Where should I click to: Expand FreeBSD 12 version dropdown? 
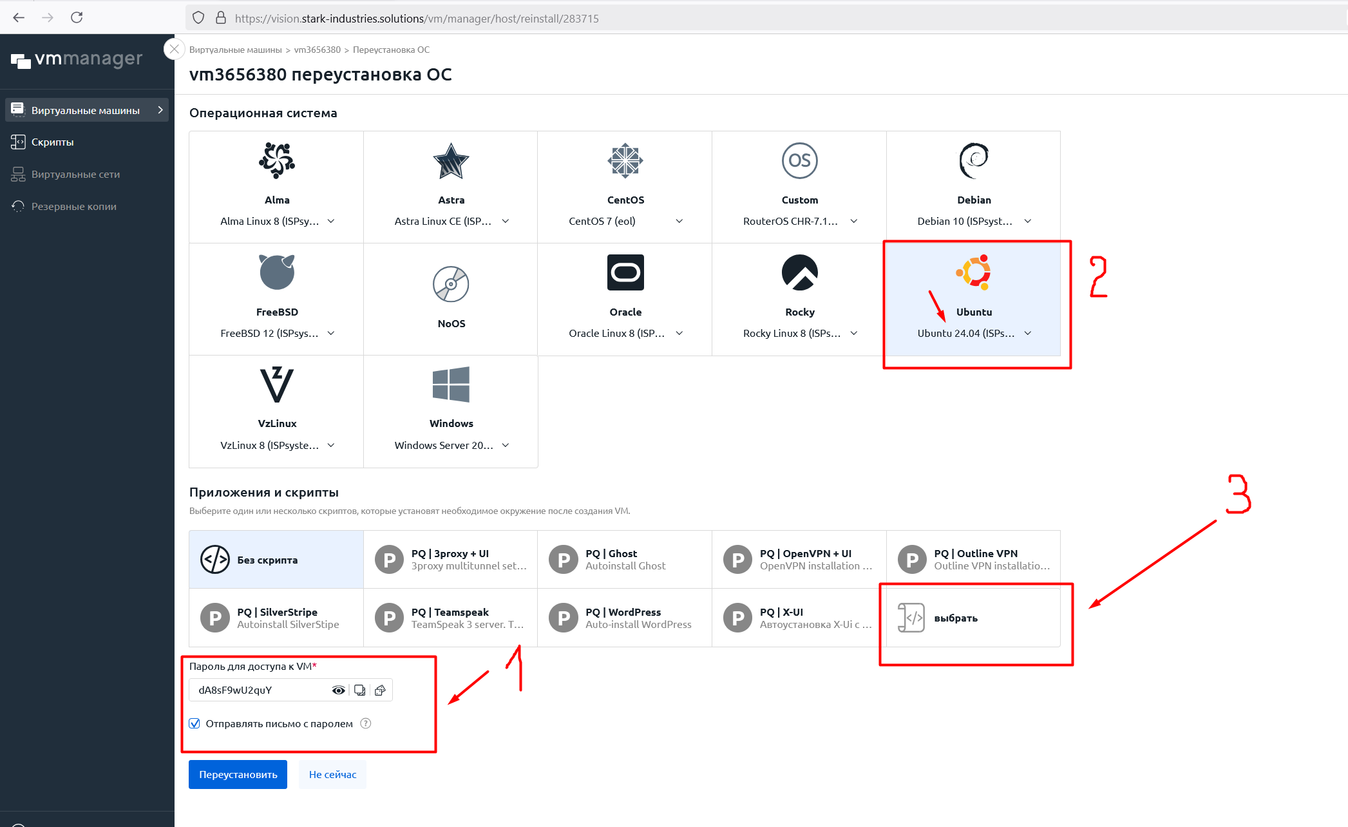(x=278, y=333)
